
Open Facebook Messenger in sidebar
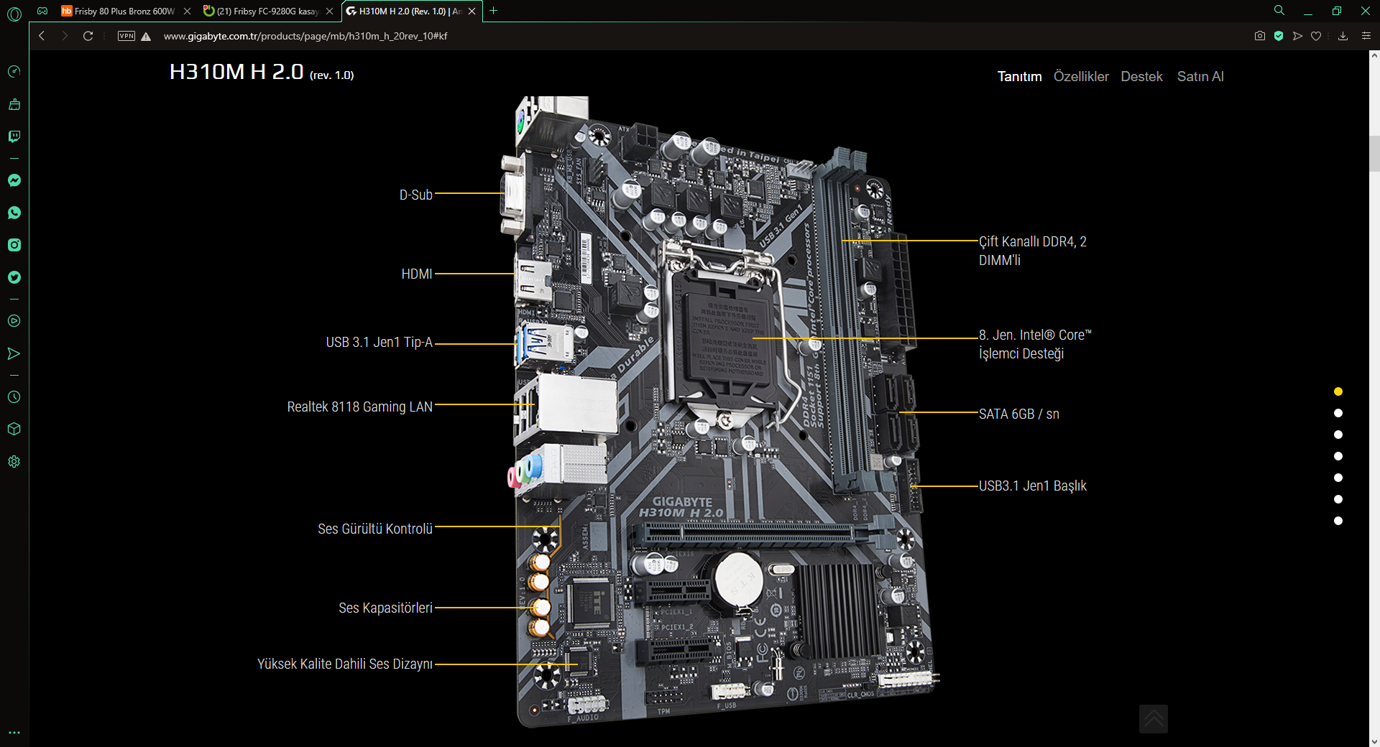14,180
